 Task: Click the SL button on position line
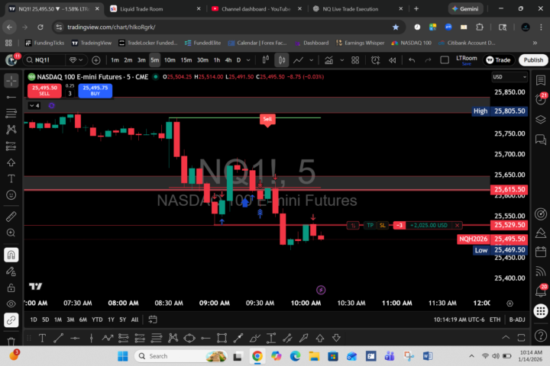coord(383,225)
